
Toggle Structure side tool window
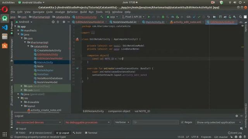(x=12, y=73)
